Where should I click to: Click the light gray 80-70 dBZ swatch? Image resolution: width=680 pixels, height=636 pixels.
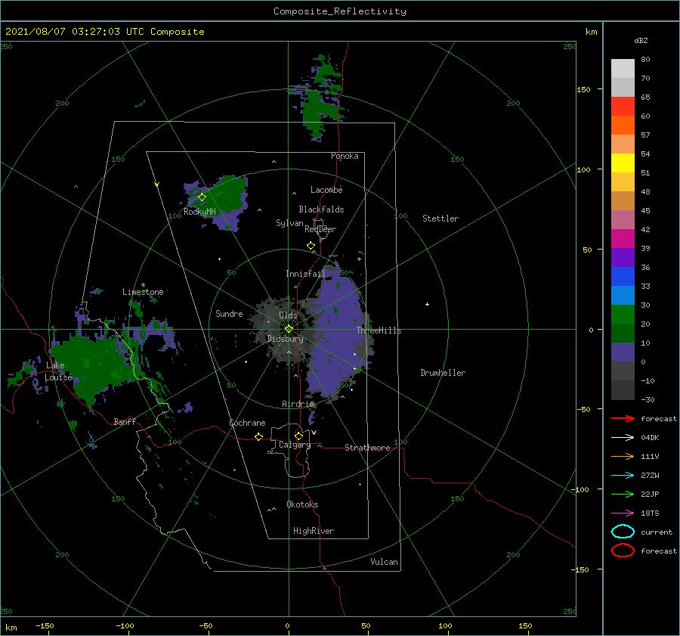coord(623,69)
